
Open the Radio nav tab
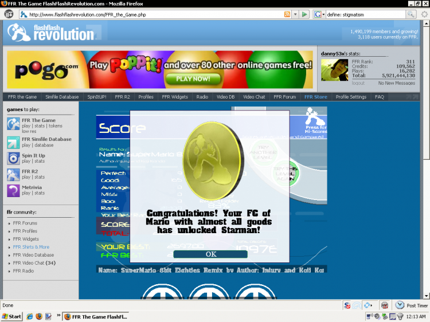[x=202, y=97]
